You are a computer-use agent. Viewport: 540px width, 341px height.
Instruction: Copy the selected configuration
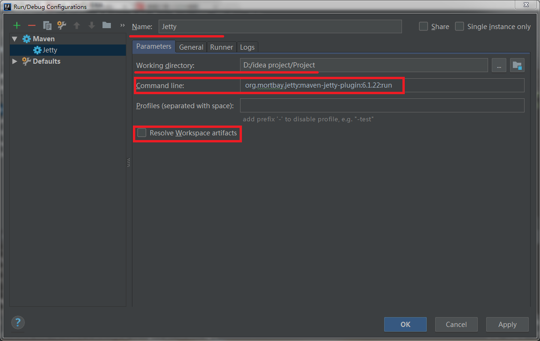47,25
